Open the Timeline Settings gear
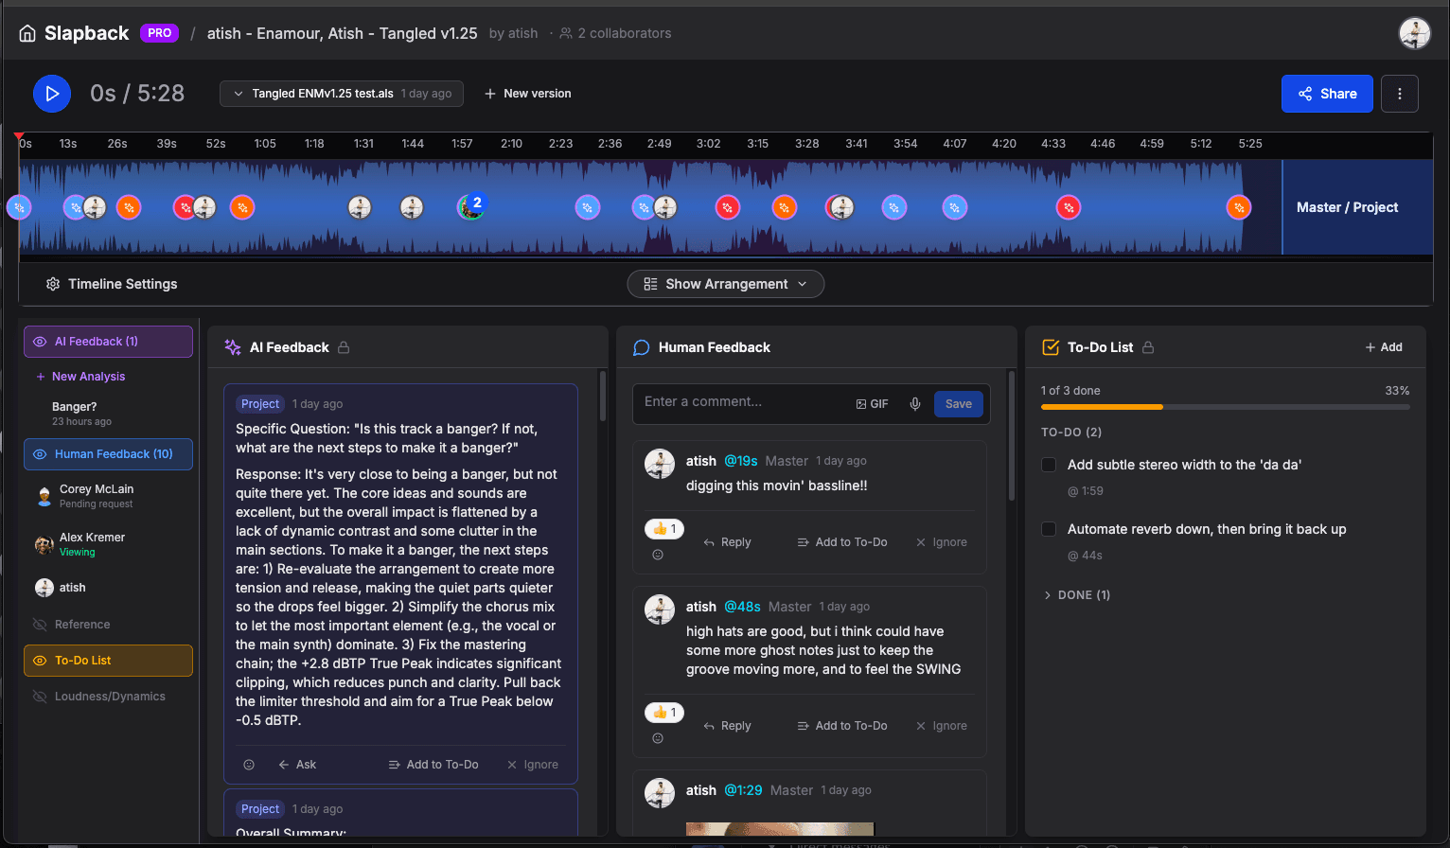 pyautogui.click(x=53, y=283)
